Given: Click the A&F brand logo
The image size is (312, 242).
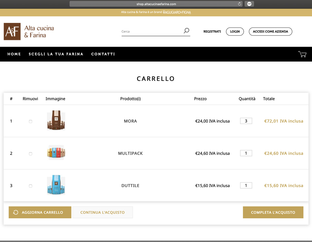Looking at the screenshot, I should (x=12, y=32).
